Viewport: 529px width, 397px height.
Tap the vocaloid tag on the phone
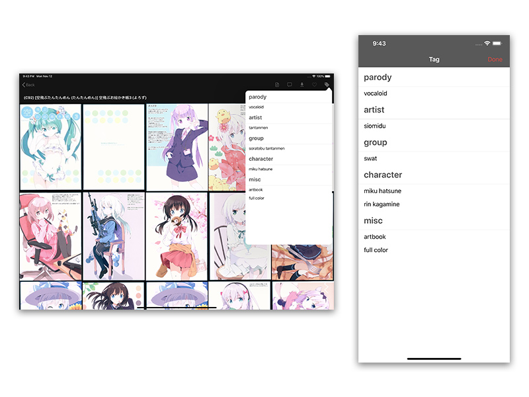pos(376,93)
